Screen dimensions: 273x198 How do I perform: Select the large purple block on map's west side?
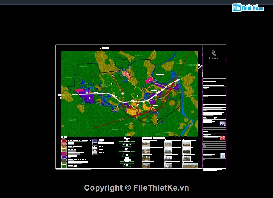click(88, 98)
